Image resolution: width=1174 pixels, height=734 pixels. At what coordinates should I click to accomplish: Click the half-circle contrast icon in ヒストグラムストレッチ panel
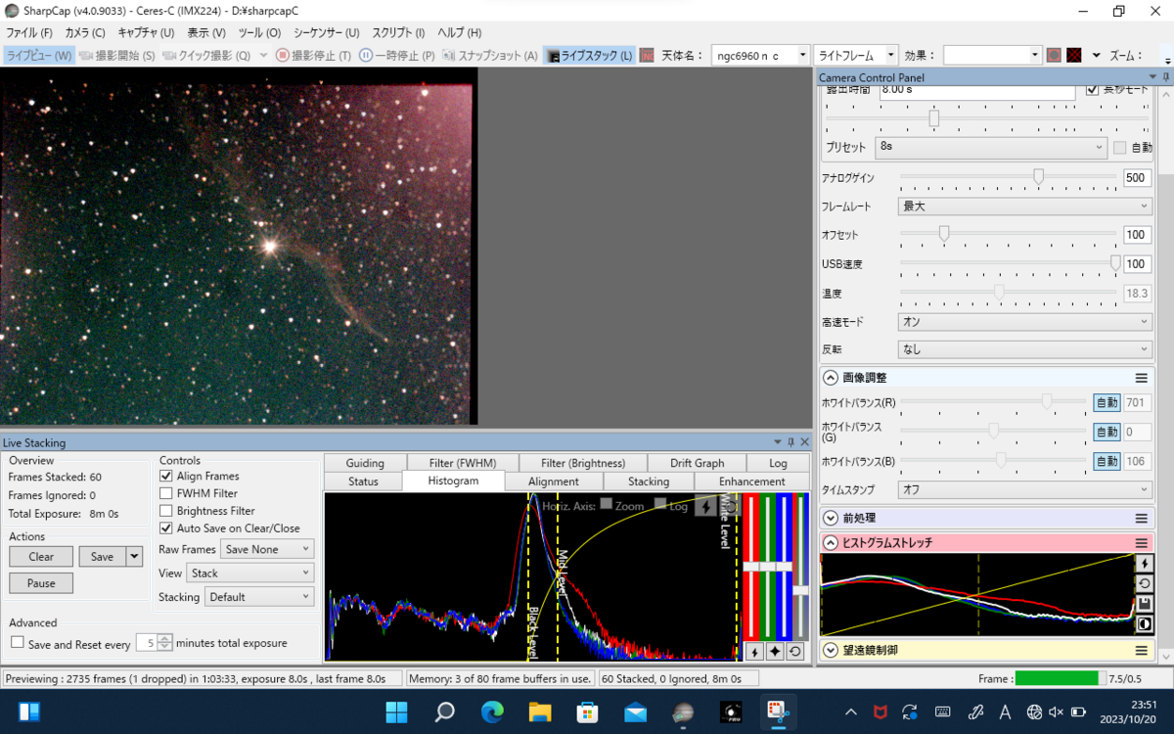(x=1145, y=624)
